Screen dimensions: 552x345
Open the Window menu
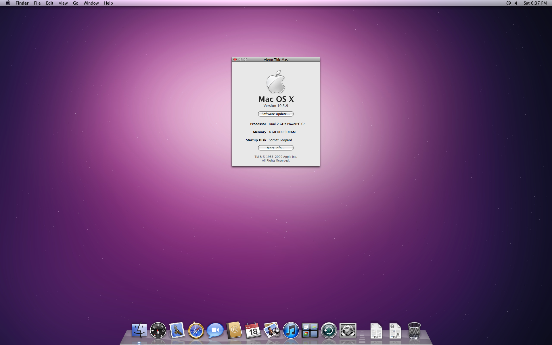click(91, 3)
